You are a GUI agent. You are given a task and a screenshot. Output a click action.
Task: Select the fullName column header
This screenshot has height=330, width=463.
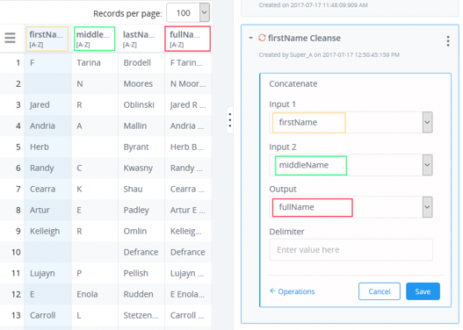[x=187, y=39]
